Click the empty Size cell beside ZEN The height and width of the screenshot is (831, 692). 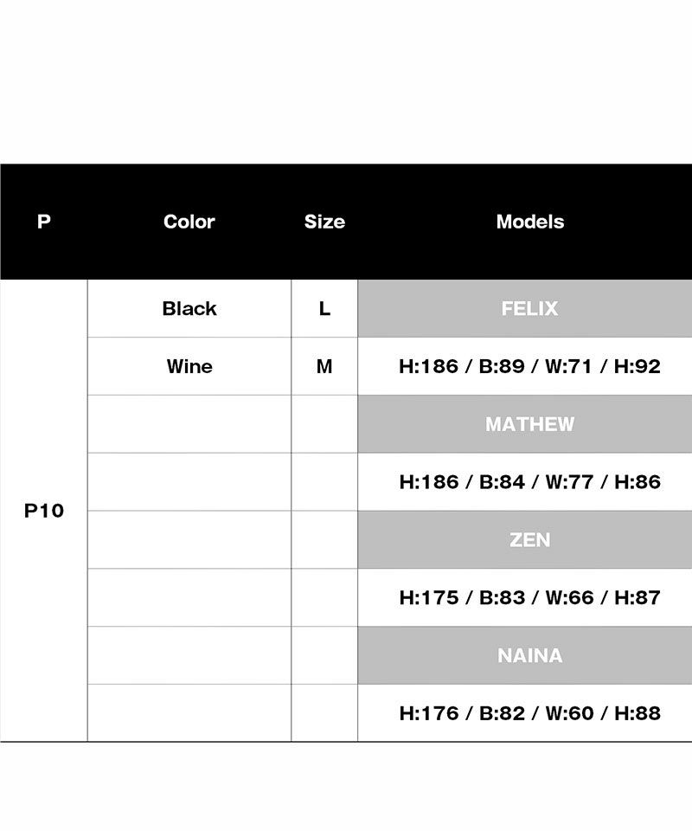coord(324,540)
